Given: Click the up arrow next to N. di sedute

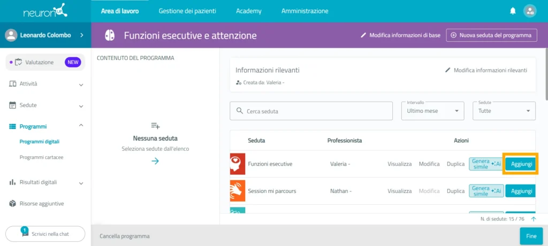Looking at the screenshot, I should pos(534,219).
